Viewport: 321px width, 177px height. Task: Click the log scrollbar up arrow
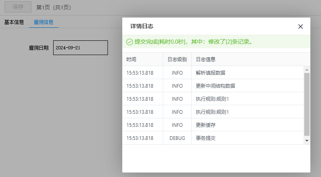tap(307, 70)
